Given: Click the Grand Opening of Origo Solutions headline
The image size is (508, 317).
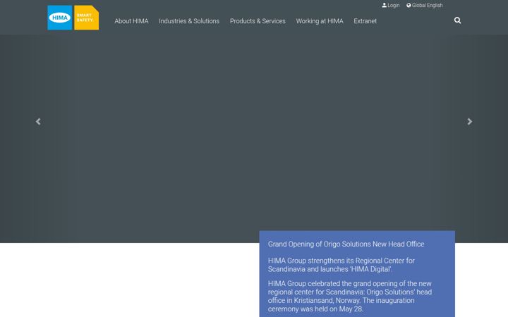Looking at the screenshot, I should (x=346, y=244).
